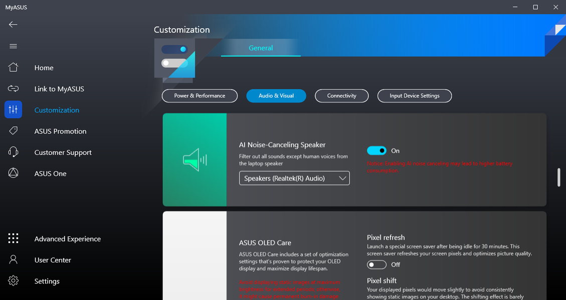Open Advanced Experience page
The height and width of the screenshot is (300, 566).
pos(68,239)
